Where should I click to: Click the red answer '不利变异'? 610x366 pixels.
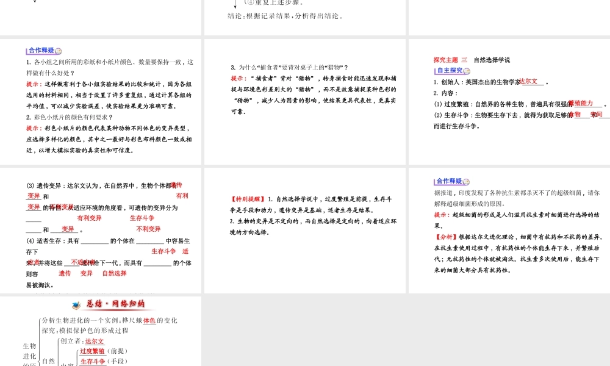coord(148,229)
